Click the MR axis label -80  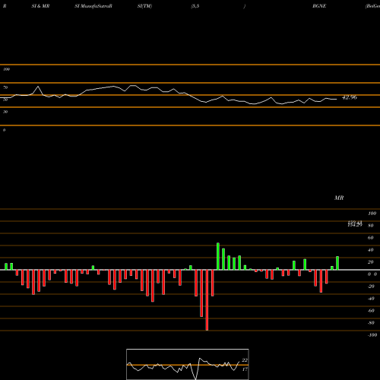371,323
